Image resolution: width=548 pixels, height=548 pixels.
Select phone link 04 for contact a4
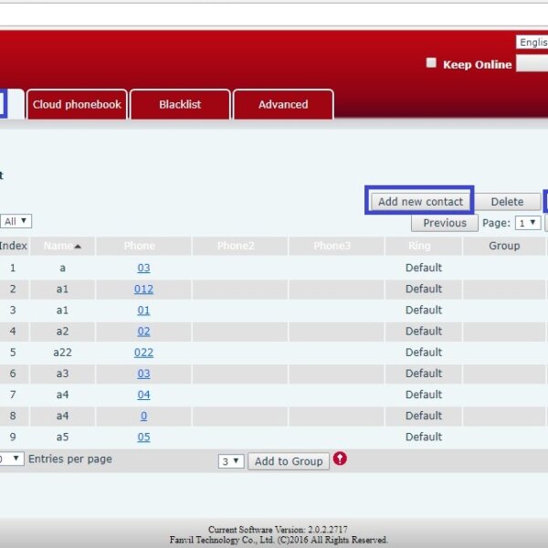coord(143,395)
